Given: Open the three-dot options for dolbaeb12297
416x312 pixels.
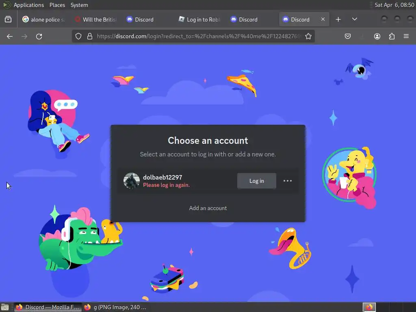Looking at the screenshot, I should [288, 181].
